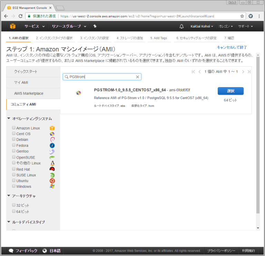The width and height of the screenshot is (265, 256).
Task: Click the browser forward arrow
Action: pyautogui.click(x=13, y=16)
